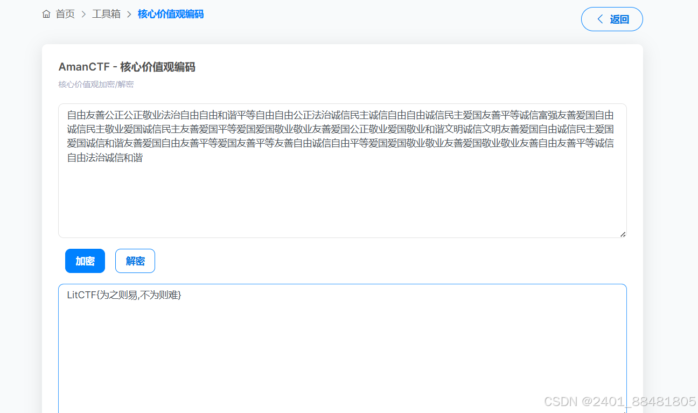
Task: Focus the LitCTF output textarea
Action: (343, 348)
